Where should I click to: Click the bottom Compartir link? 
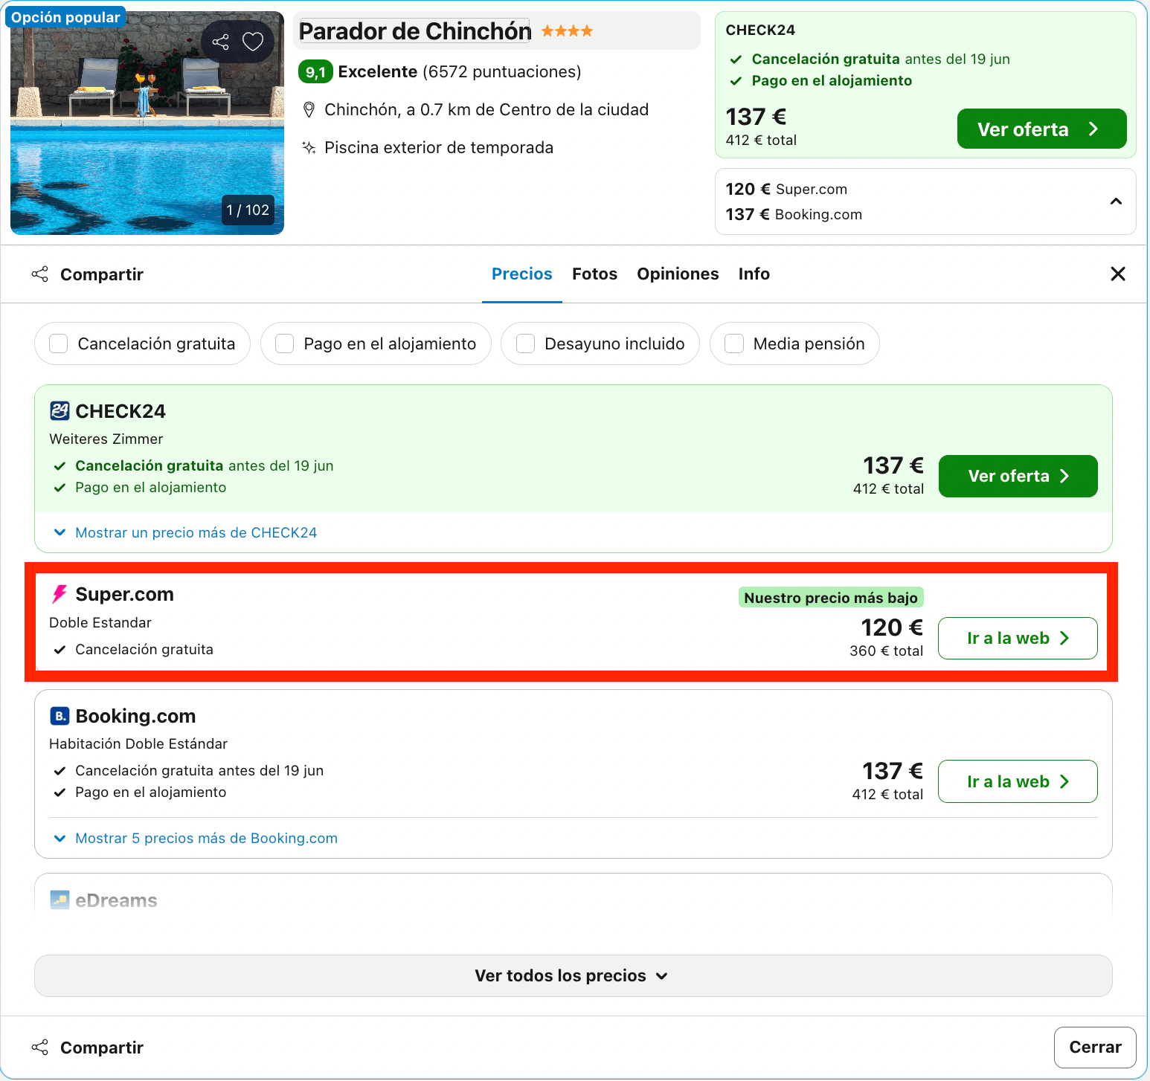(101, 1048)
